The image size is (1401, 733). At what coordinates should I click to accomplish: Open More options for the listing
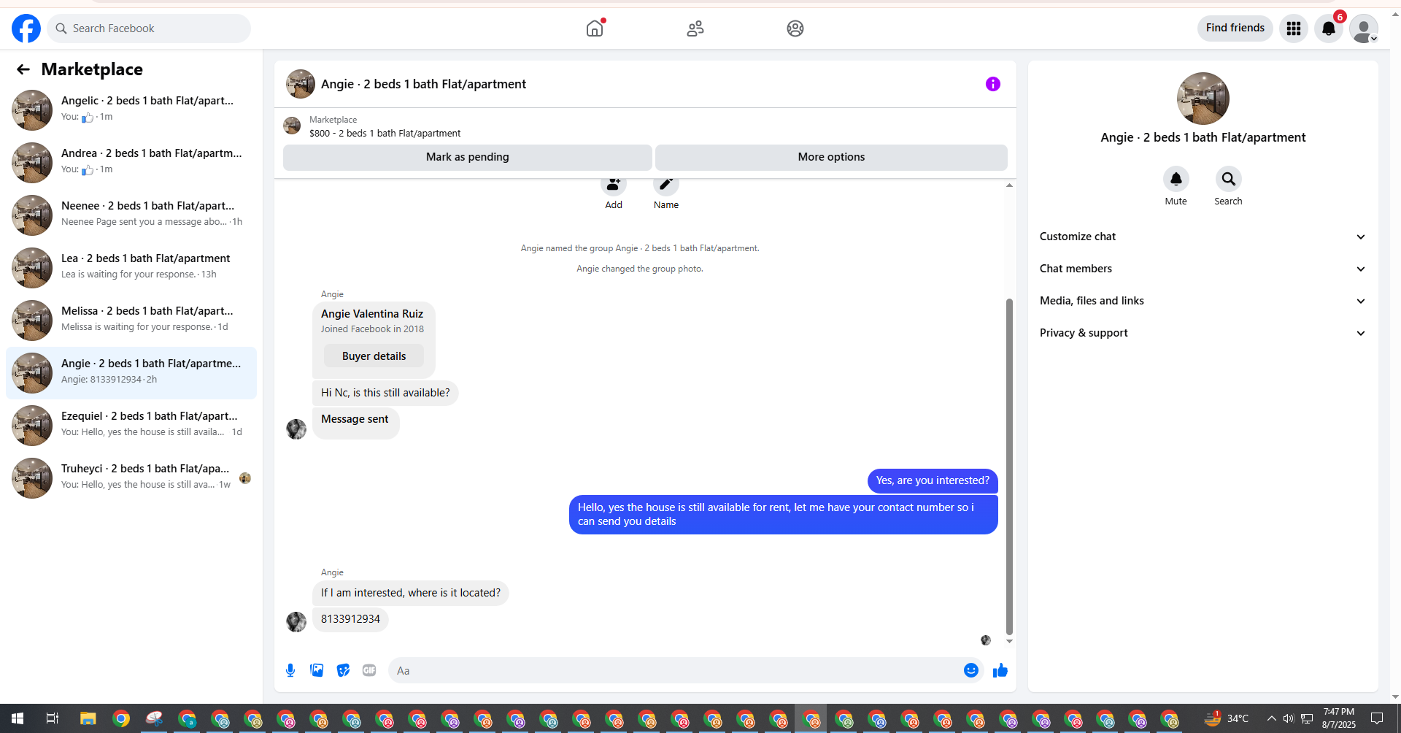pyautogui.click(x=831, y=157)
